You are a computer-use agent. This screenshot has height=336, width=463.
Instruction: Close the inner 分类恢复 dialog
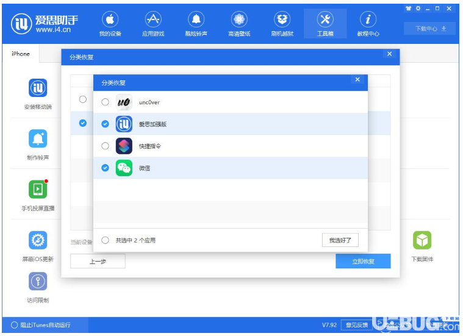(x=357, y=79)
